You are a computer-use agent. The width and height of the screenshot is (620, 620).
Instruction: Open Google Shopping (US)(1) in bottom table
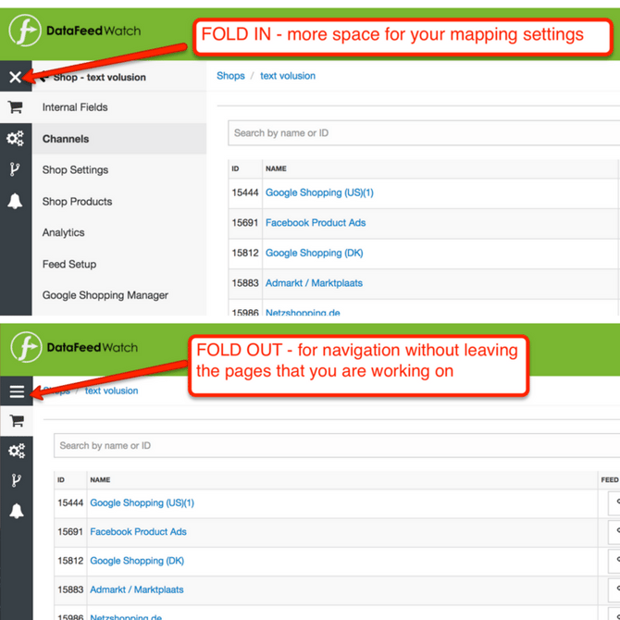pyautogui.click(x=142, y=502)
